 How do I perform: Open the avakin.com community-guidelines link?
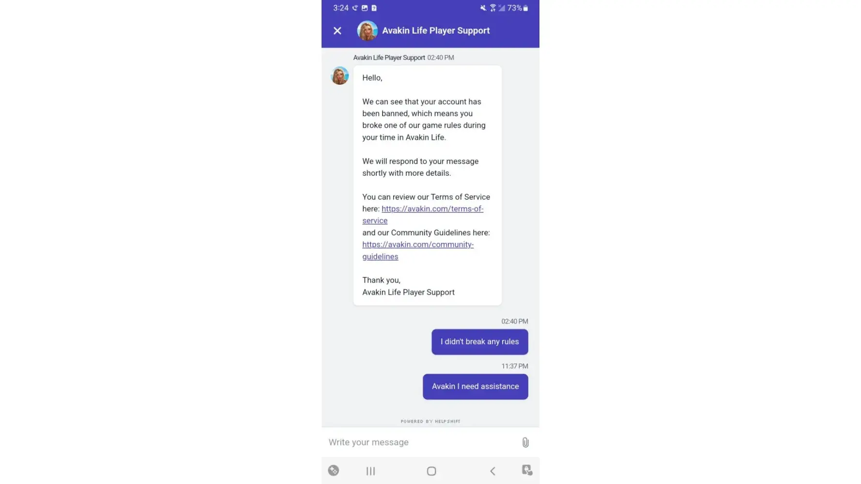pos(418,250)
